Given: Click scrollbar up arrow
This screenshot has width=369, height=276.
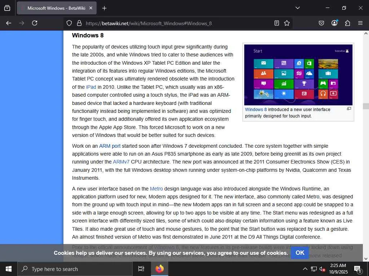Looking at the screenshot, I should click(366, 33).
